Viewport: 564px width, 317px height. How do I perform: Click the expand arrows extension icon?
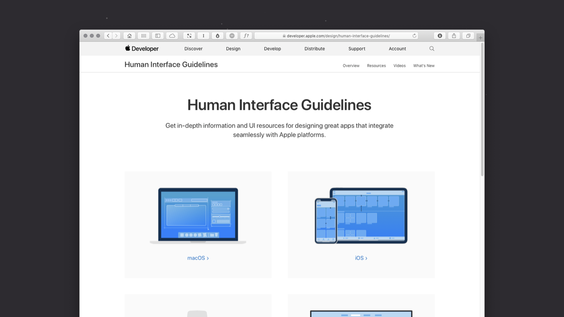pos(189,36)
